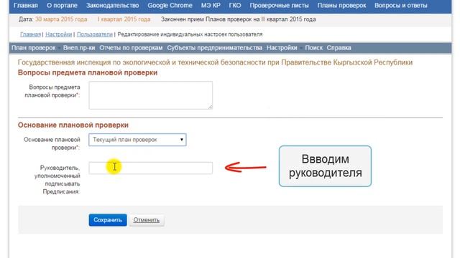Image resolution: width=460 pixels, height=258 pixels.
Task: Open the Проверочные листы menu item
Action: pos(280,6)
